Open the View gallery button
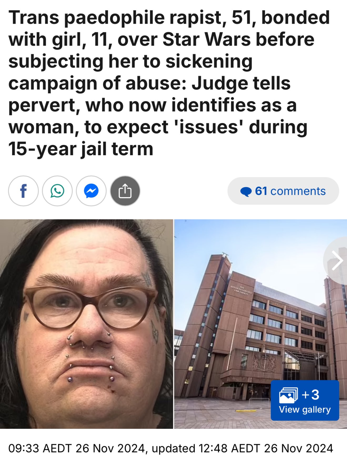This screenshot has width=347, height=457. click(305, 400)
